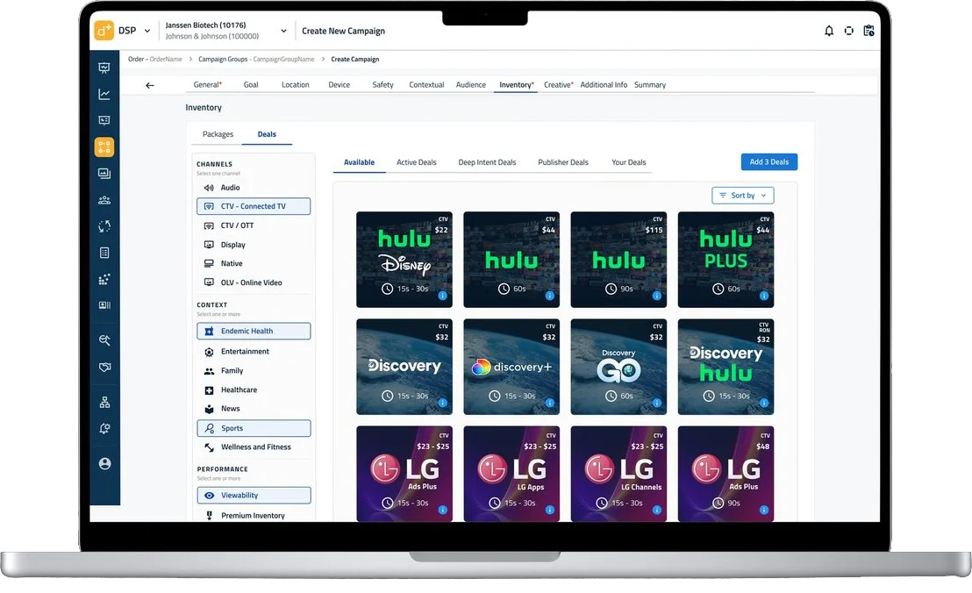972x593 pixels.
Task: Go to the Summary step tab
Action: point(650,85)
